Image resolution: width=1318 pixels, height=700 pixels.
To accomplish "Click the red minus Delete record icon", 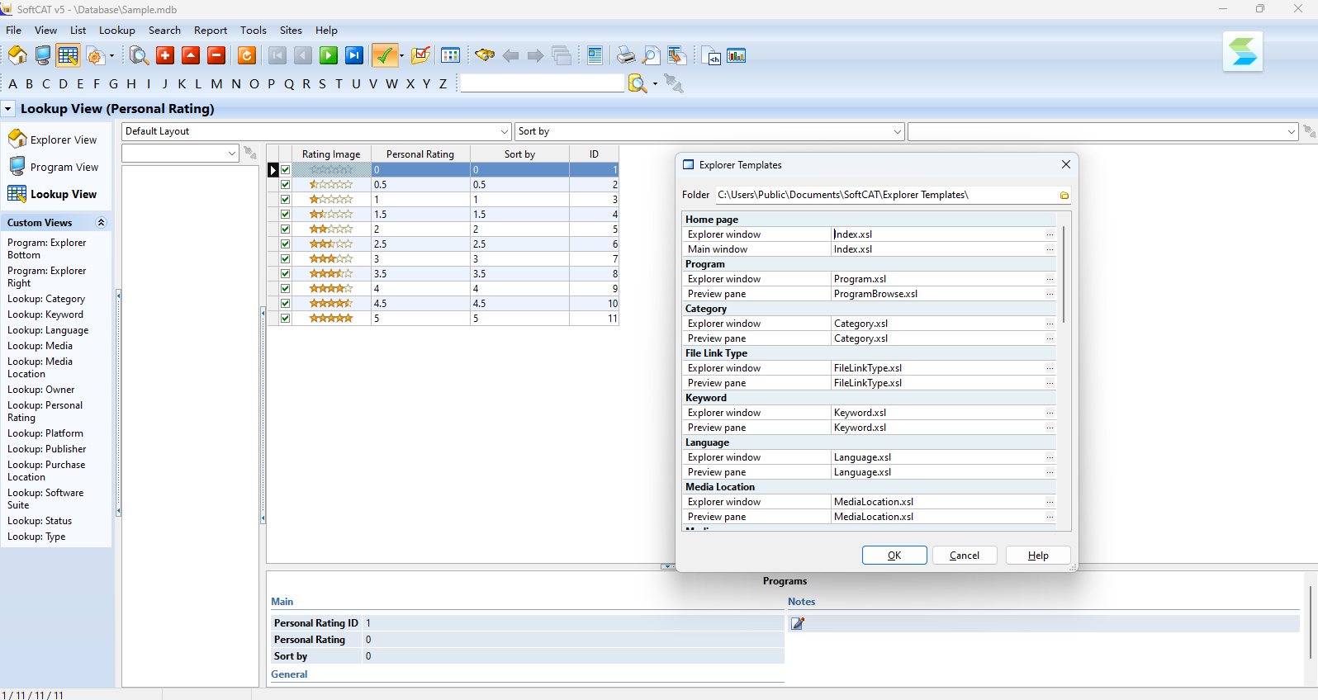I will point(216,55).
